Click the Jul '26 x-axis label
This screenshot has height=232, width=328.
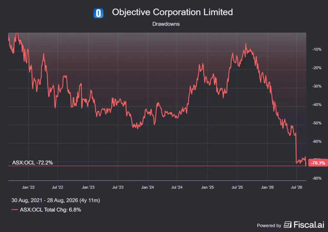(296, 187)
